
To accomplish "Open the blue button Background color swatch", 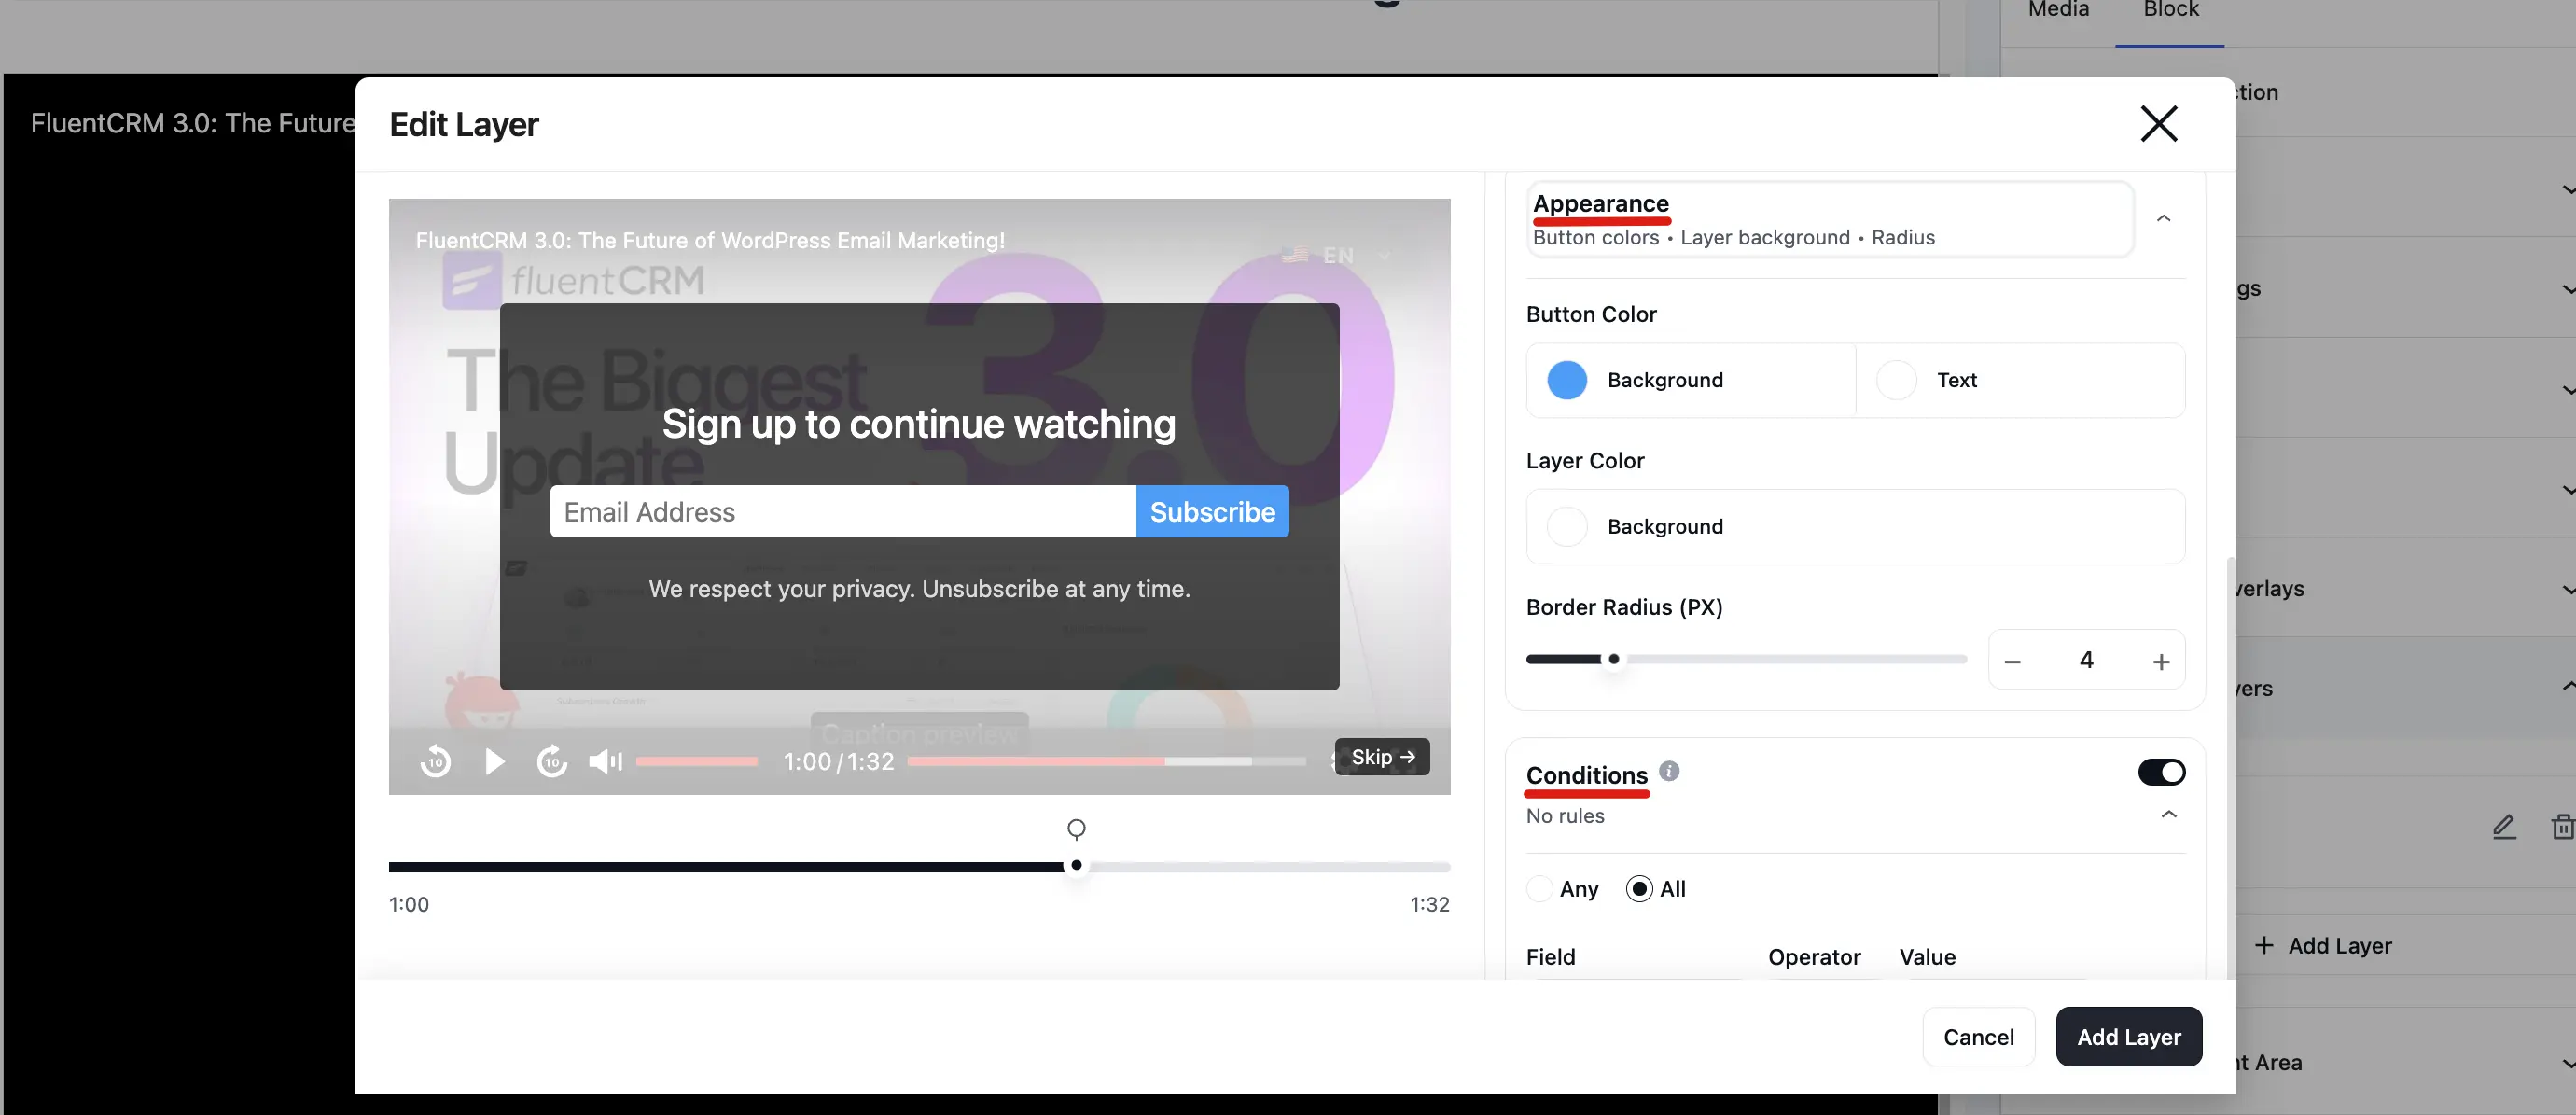I will coord(1567,380).
